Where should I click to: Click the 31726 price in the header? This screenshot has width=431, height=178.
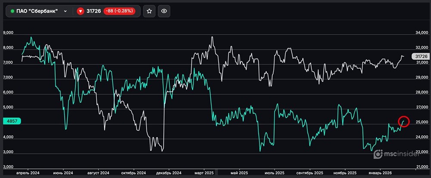[94, 12]
